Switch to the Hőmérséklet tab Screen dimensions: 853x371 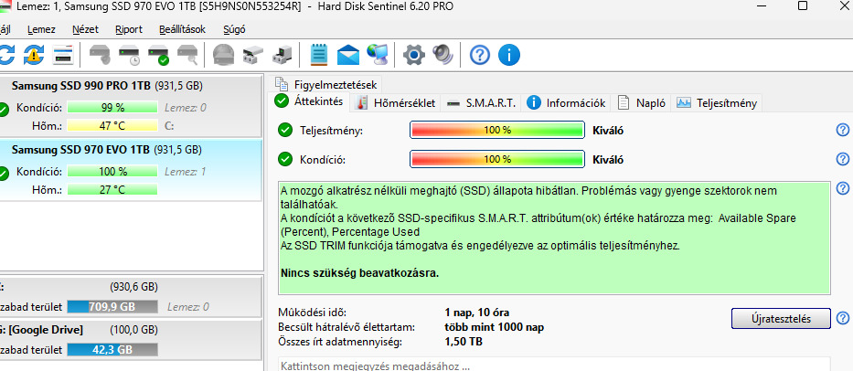[396, 103]
